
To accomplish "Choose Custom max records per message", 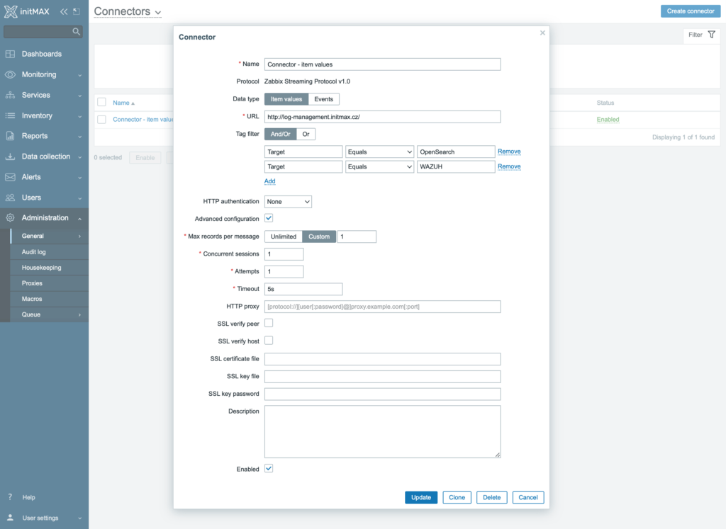I will click(x=319, y=237).
